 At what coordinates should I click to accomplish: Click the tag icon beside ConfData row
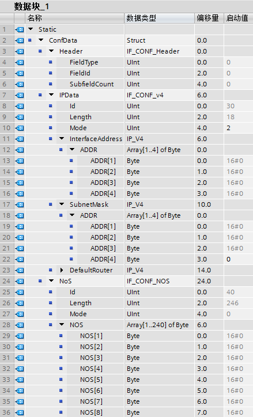tap(20, 40)
